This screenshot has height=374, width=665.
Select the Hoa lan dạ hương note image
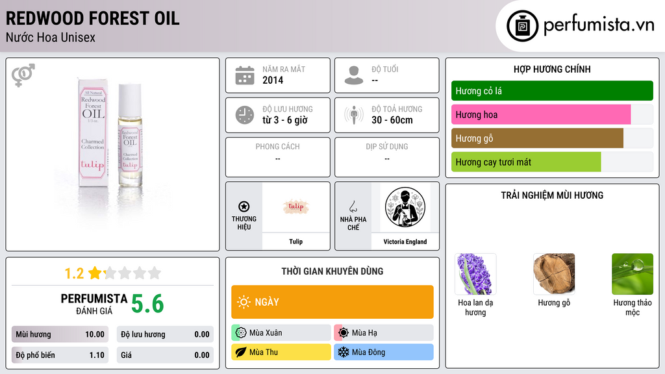pos(475,274)
